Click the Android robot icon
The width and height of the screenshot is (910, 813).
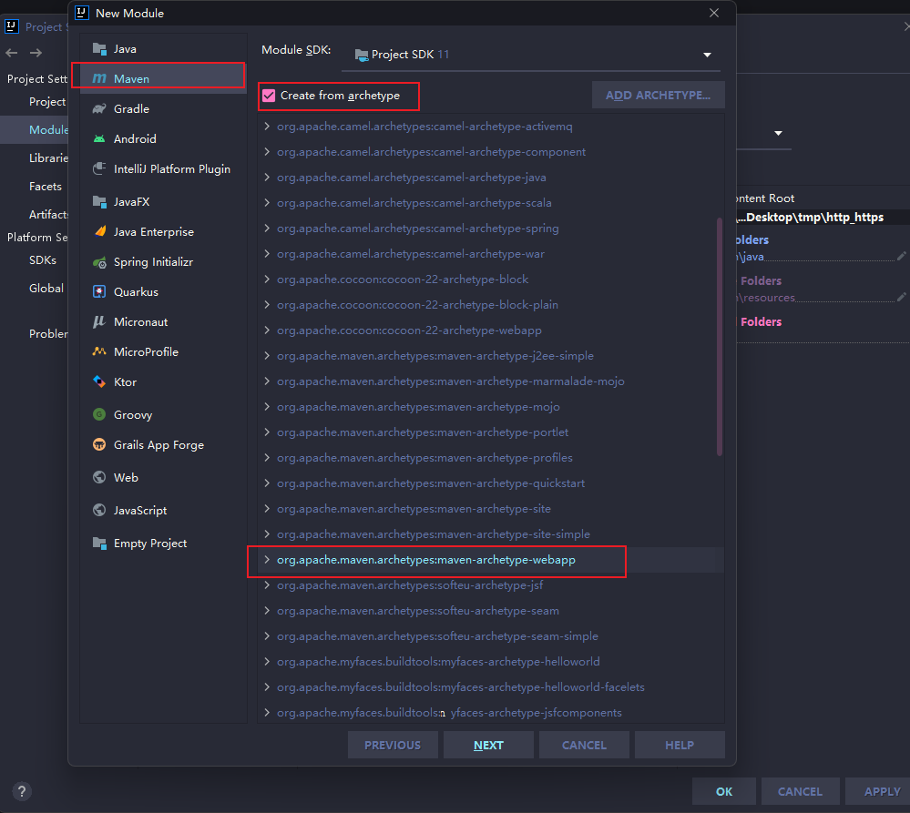(99, 138)
